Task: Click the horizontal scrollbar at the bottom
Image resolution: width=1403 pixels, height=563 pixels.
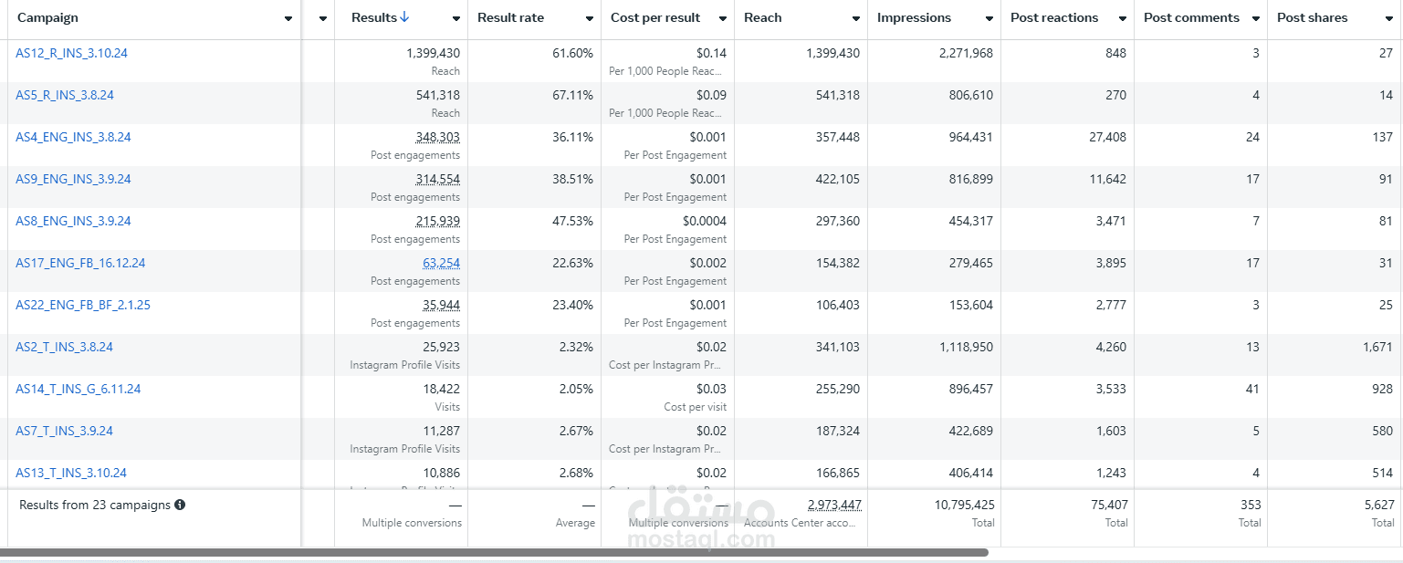Action: point(493,552)
